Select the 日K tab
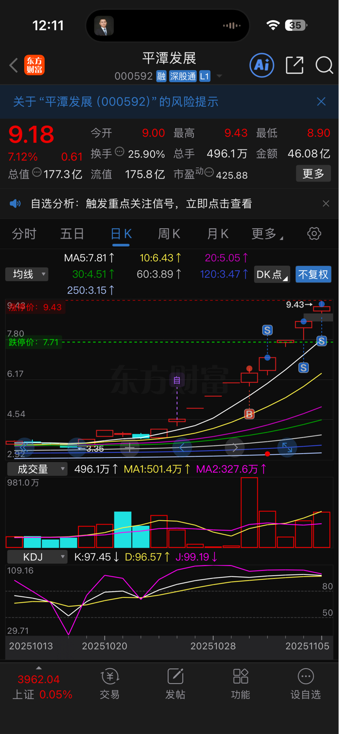 point(121,234)
